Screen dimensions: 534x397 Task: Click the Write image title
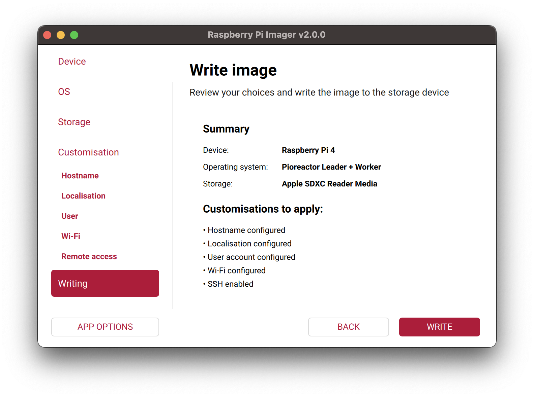[x=233, y=70]
